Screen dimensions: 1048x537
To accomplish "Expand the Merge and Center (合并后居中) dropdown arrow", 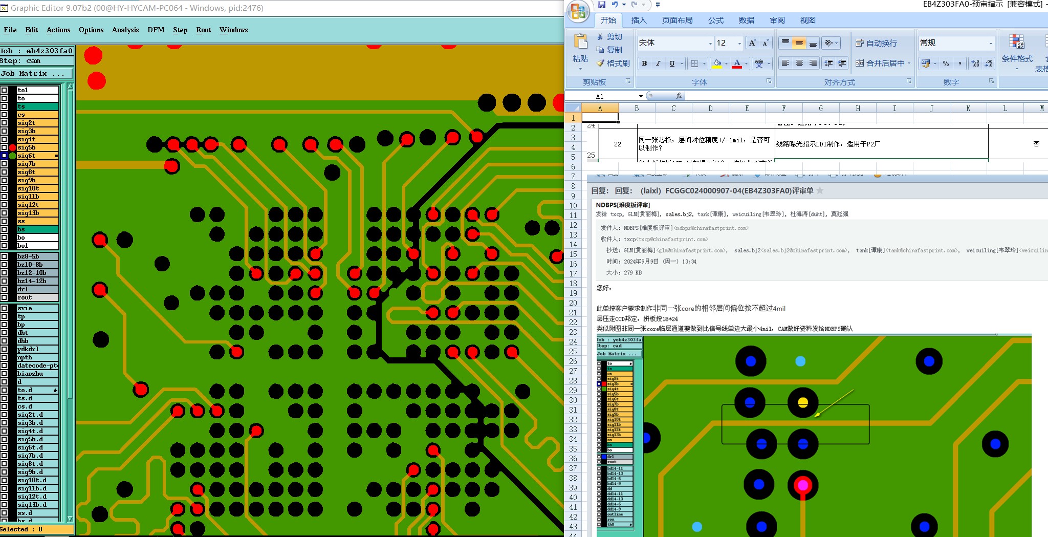I will tap(909, 63).
